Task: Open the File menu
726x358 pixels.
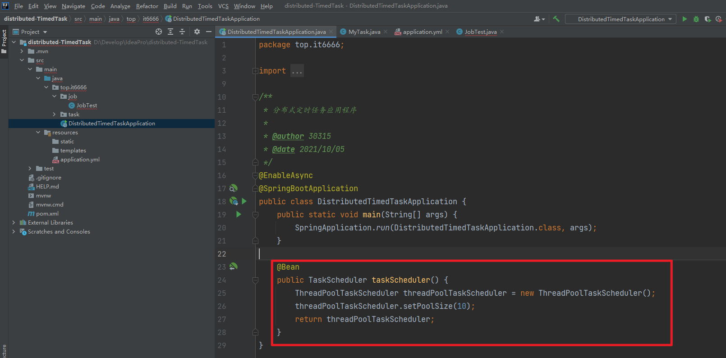Action: 18,6
